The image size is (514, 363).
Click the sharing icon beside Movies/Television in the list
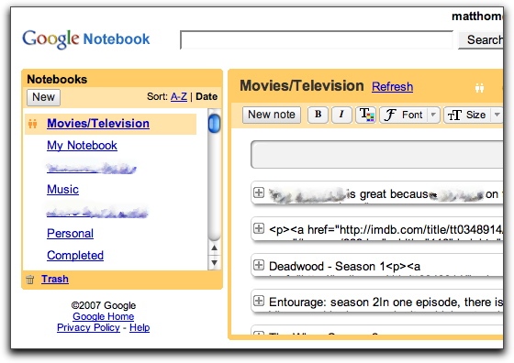coord(32,124)
